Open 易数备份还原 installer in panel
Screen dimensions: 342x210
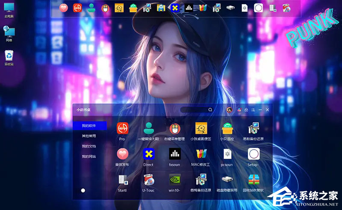tap(254, 128)
